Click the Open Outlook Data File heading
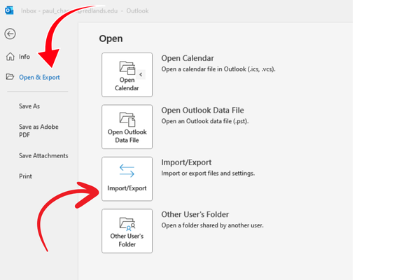Screen dimensions: 420x280 point(202,110)
